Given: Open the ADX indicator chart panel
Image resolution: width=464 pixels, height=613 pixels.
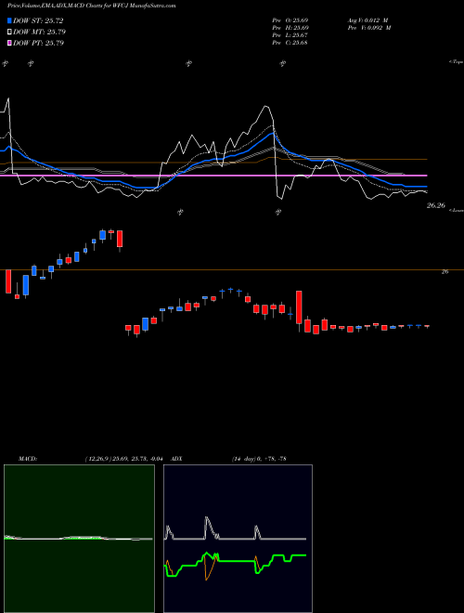Looking at the screenshot, I should 238,539.
